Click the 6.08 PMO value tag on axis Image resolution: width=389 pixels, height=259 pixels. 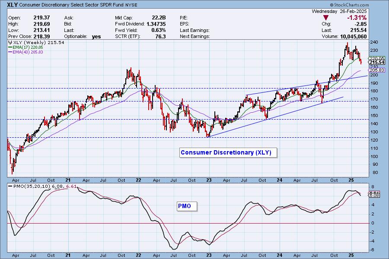[375, 195]
